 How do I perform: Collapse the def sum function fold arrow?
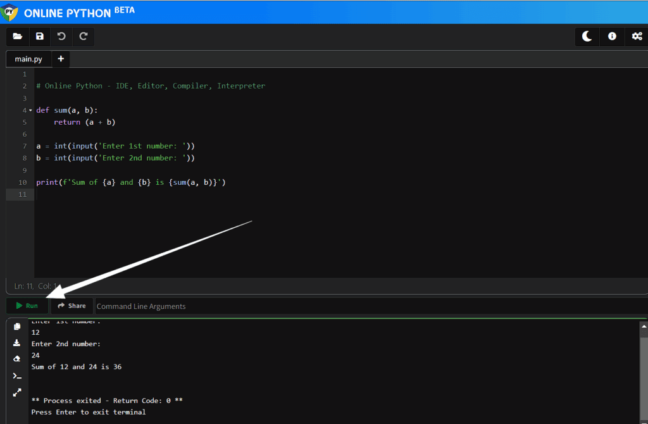30,111
